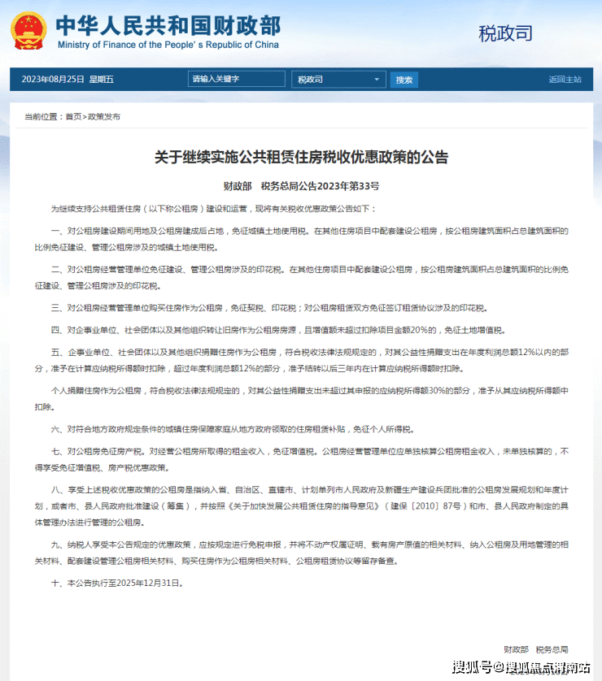This screenshot has height=681, width=602.
Task: Click paragraph 八 defining qualifying 公租房
Action: click(301, 506)
